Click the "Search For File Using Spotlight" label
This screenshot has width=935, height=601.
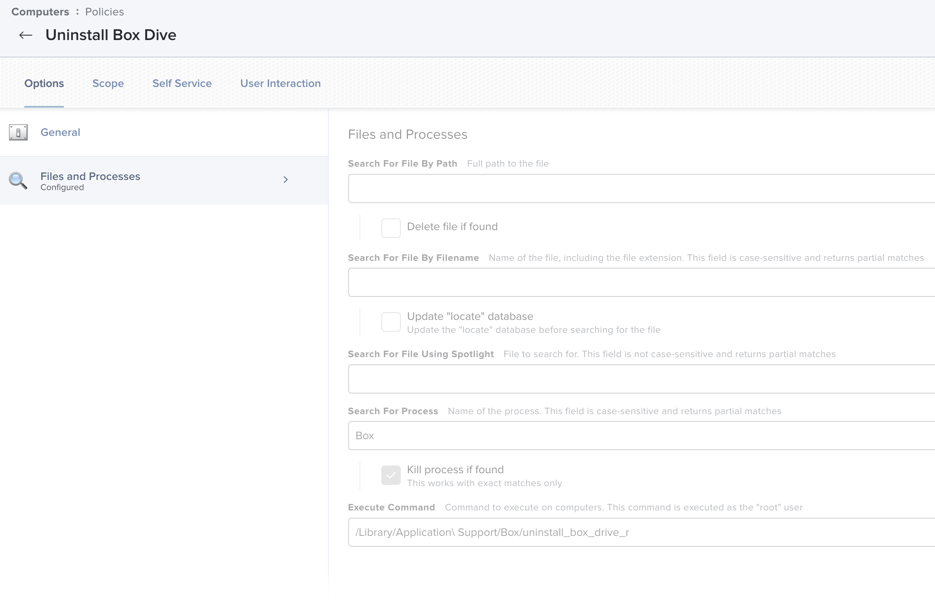click(x=421, y=354)
